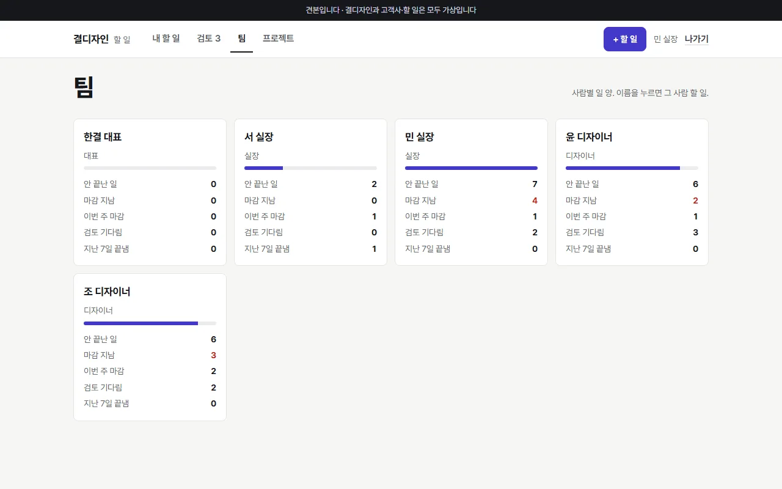The width and height of the screenshot is (782, 489).
Task: Click 지난 7일 끝냄 label in 한결 대표 card
Action: tap(106, 249)
